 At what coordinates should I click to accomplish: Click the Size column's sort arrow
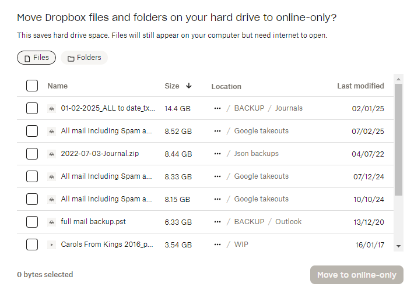189,86
